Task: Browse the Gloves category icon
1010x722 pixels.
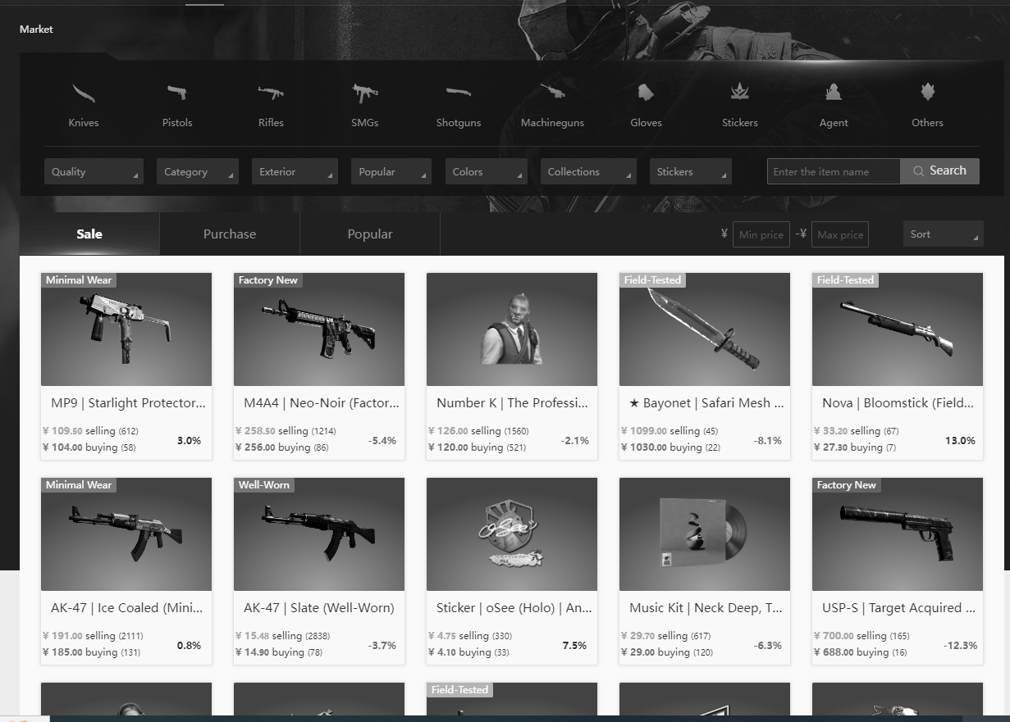Action: (646, 93)
